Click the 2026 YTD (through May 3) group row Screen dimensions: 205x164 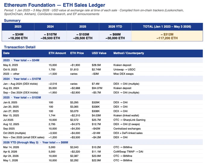tap(102, 142)
